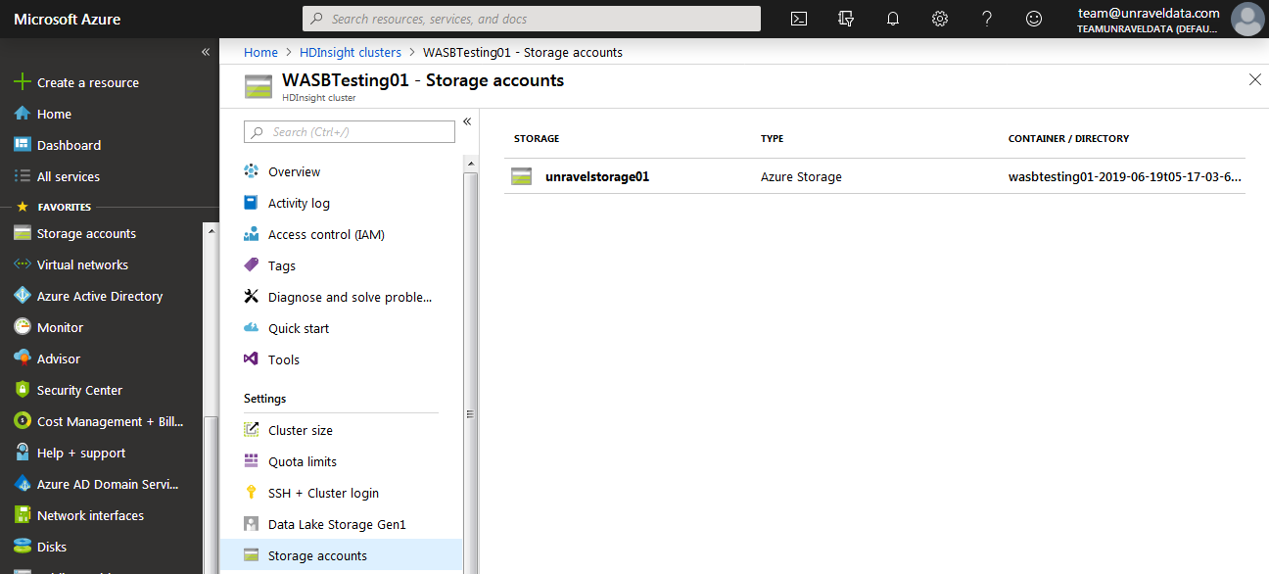This screenshot has height=574, width=1269.
Task: Focus the resource menu Search (Ctrl+/) box
Action: [x=350, y=132]
